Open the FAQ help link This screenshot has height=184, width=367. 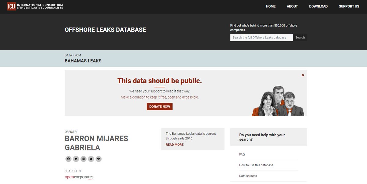point(242,154)
